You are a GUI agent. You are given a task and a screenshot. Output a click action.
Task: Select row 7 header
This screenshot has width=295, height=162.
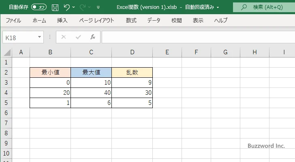click(x=6, y=123)
